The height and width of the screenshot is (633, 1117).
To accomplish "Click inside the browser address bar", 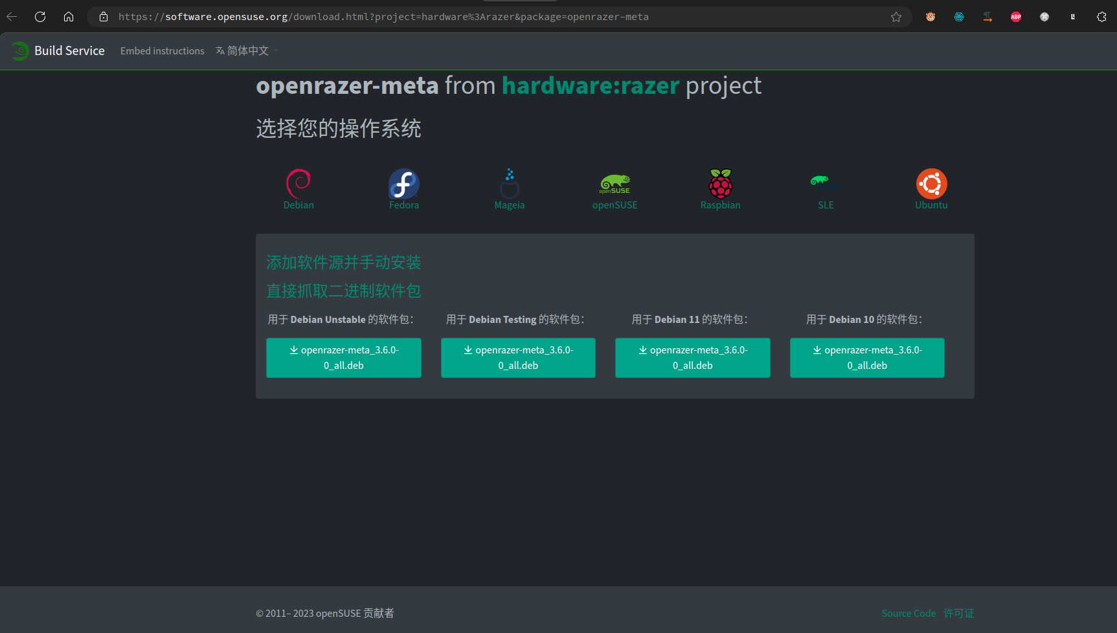I will point(453,17).
